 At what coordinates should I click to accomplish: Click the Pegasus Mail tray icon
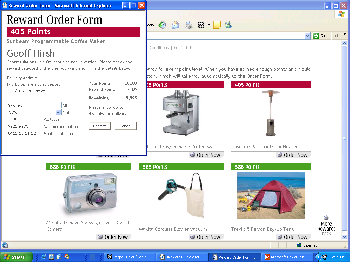click(325, 257)
